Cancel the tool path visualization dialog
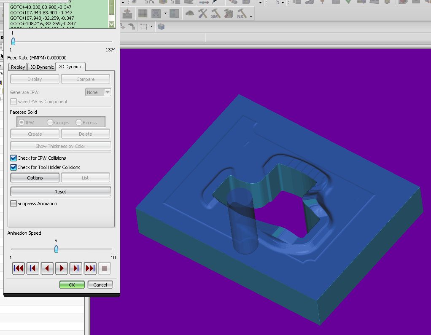The image size is (431, 335). (100, 285)
